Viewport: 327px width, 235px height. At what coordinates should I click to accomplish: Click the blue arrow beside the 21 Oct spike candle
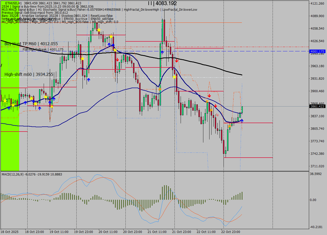[x=162, y=52]
